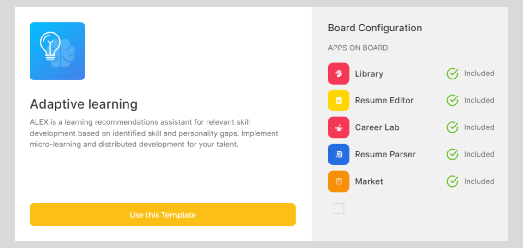Toggle the Included checkmark for Resume Editor
The height and width of the screenshot is (248, 523).
point(452,101)
